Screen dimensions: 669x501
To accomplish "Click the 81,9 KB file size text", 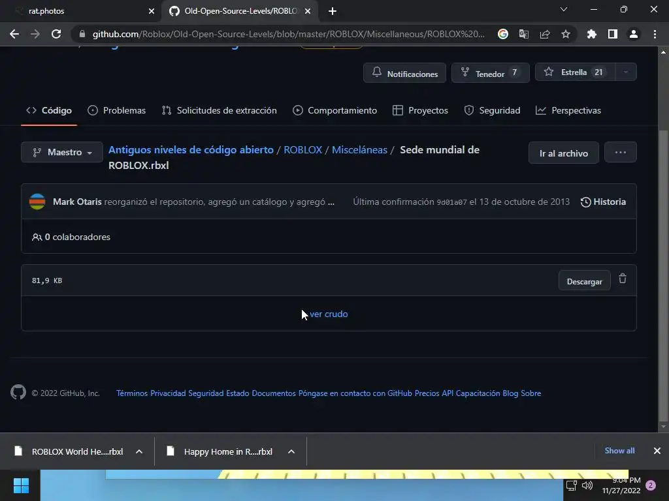I will [47, 281].
